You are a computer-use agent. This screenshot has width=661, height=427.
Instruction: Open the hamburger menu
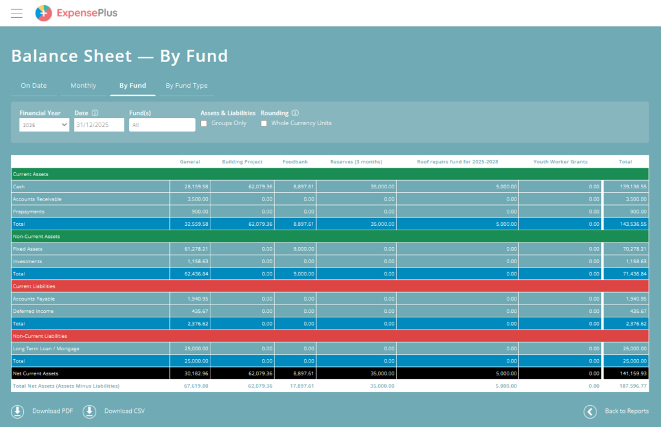17,13
